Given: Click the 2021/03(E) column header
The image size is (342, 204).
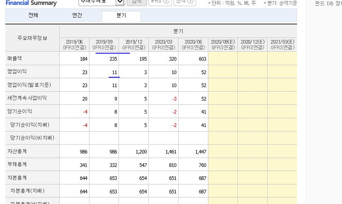Looking at the screenshot, I should pos(282,44).
